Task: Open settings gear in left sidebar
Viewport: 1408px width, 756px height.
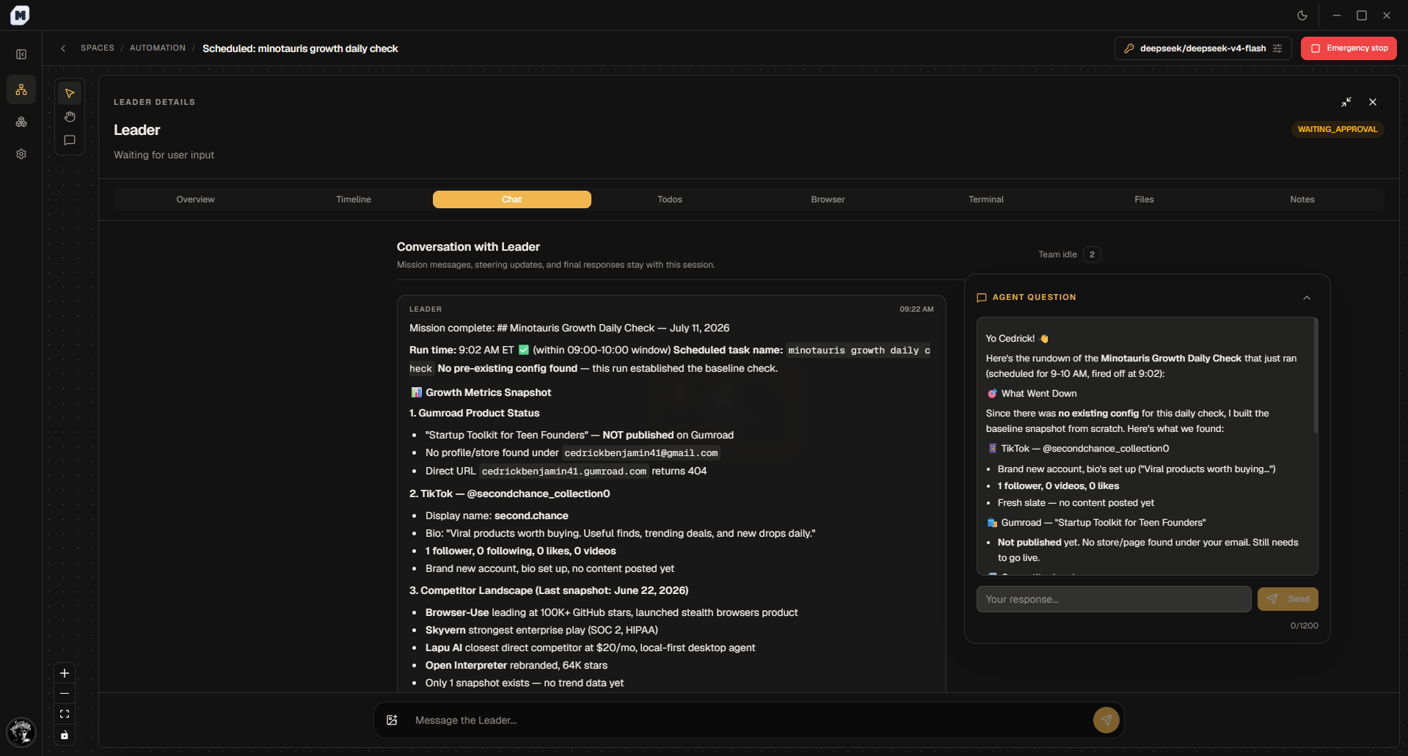Action: pyautogui.click(x=21, y=154)
